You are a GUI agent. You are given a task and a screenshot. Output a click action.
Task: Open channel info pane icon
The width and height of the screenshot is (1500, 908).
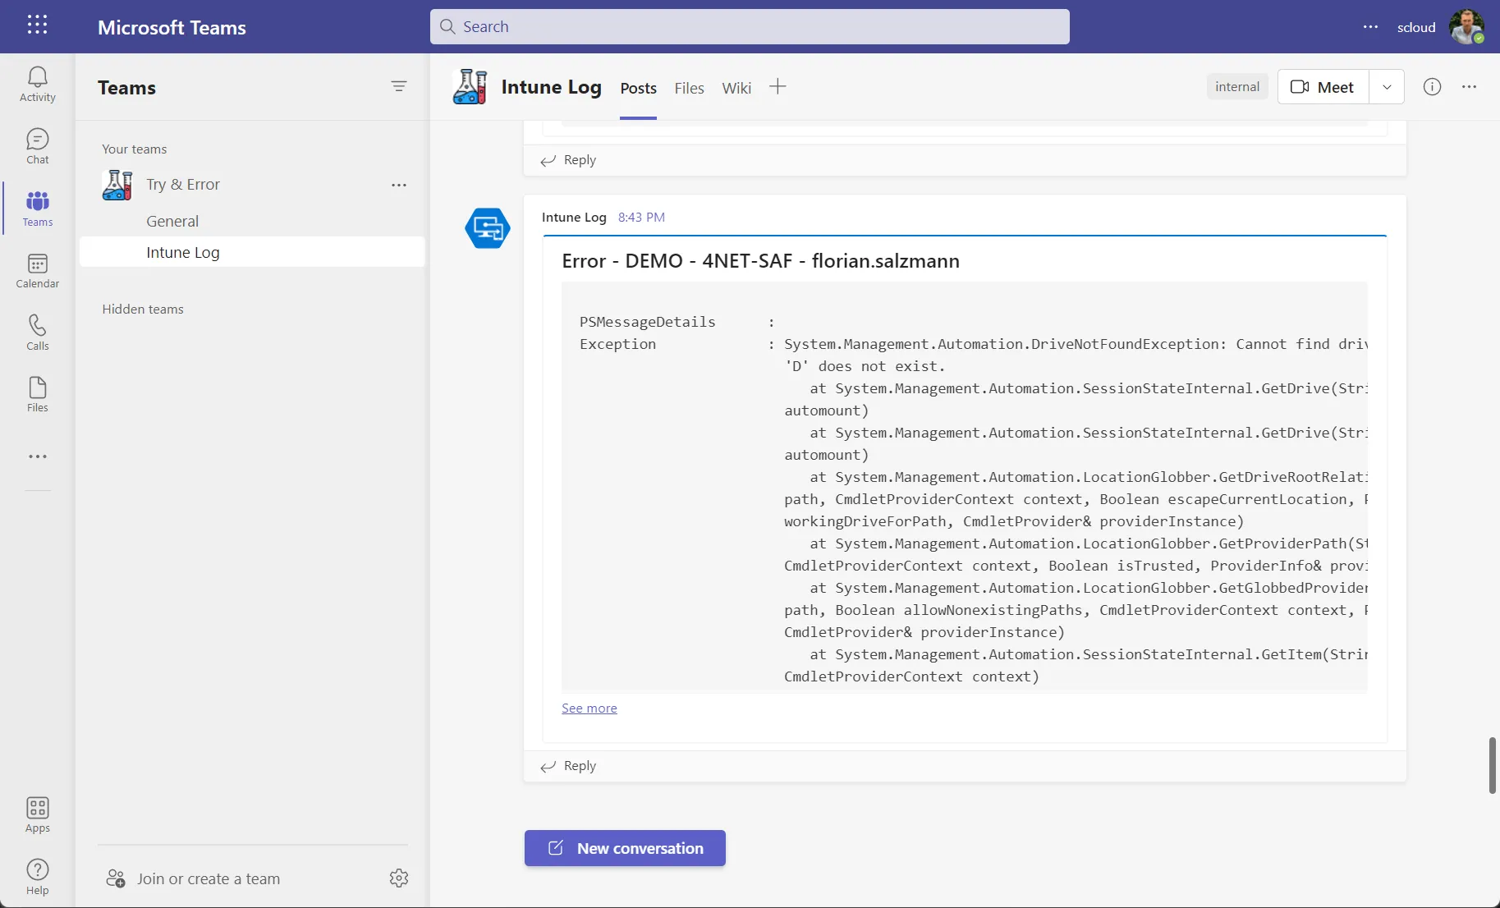[x=1432, y=87]
